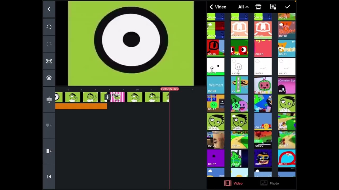Image resolution: width=339 pixels, height=190 pixels.
Task: Tap the video preview with the eye graphic
Action: point(131,43)
